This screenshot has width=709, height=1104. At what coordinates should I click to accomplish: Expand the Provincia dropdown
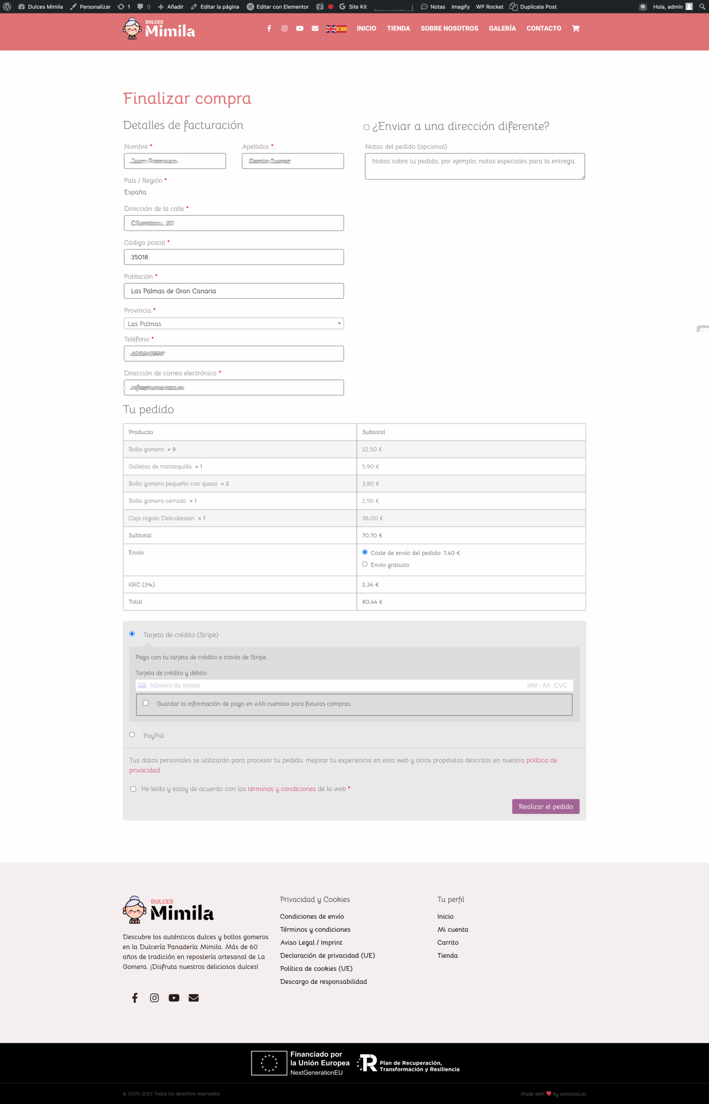pos(233,324)
